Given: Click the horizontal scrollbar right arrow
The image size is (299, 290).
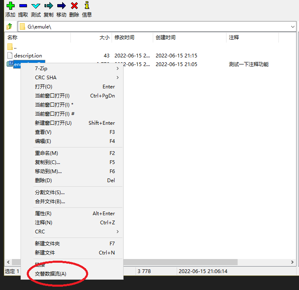Looking at the screenshot, I should (292, 262).
